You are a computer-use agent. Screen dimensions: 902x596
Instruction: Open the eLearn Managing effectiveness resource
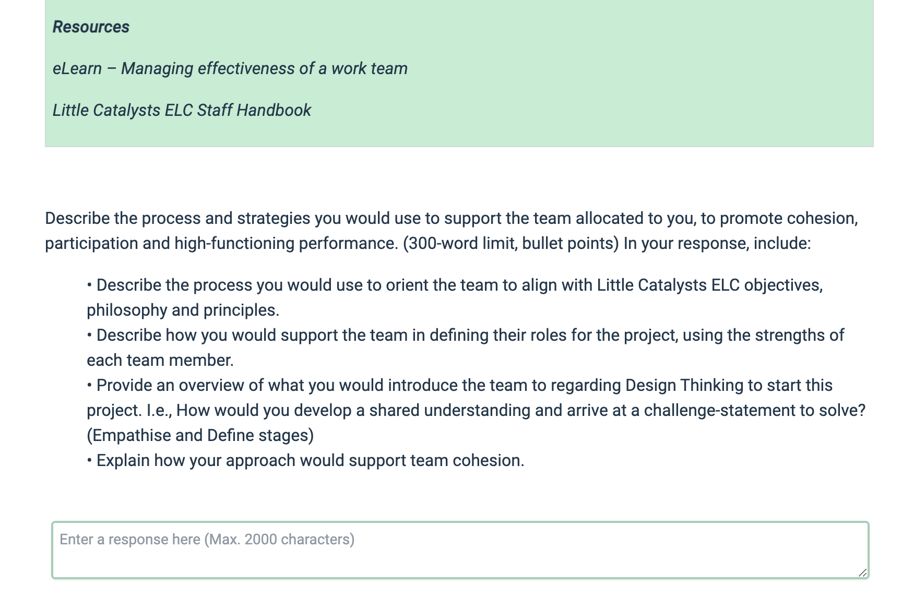tap(230, 68)
